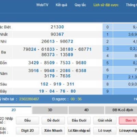Viewport: 137px width, 137px height.
Task: Switch to the 4D tab
Action: (x=86, y=110)
